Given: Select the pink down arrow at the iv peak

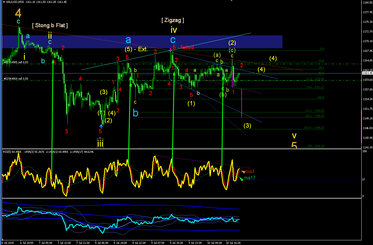Looking at the screenshot, I should (x=170, y=50).
